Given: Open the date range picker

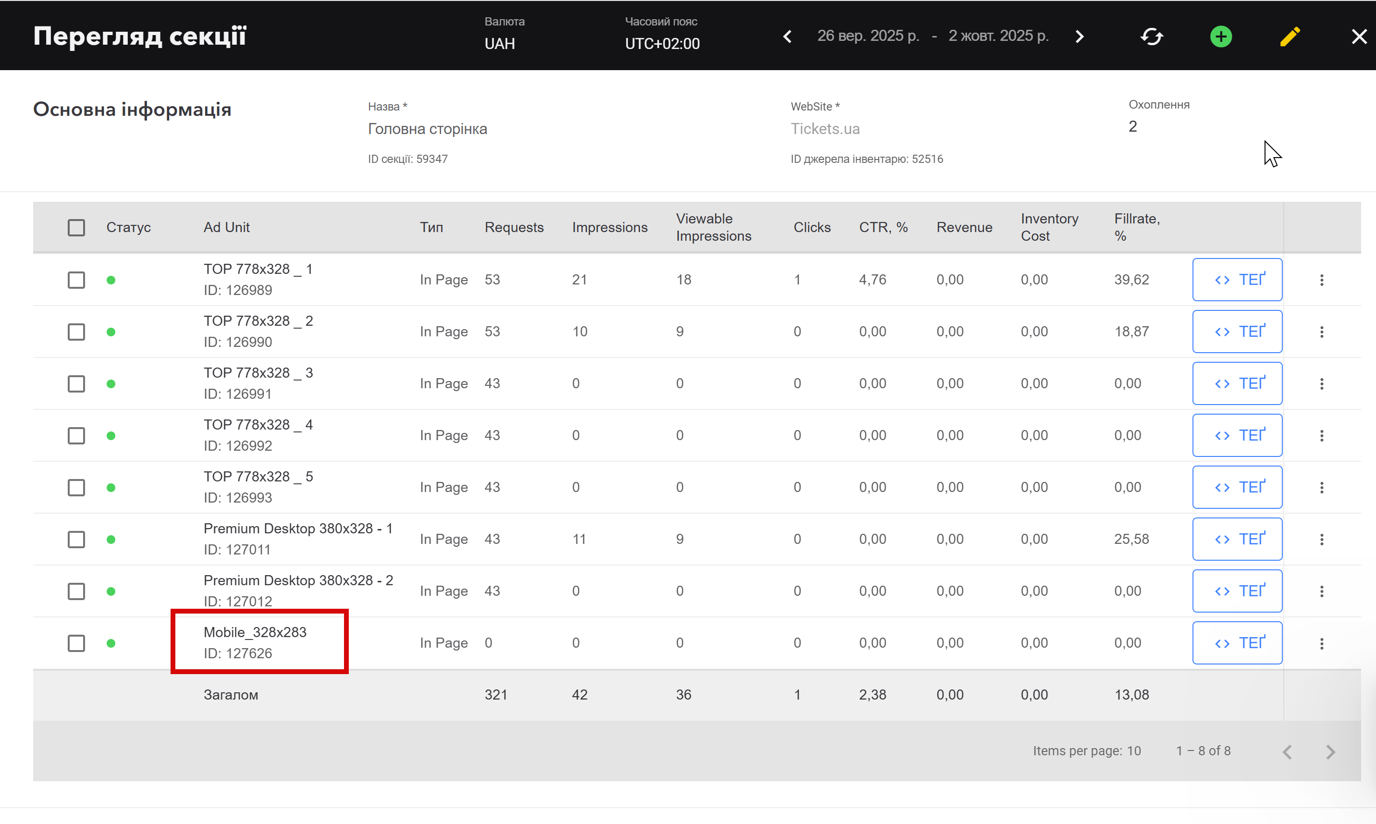Looking at the screenshot, I should pos(933,36).
